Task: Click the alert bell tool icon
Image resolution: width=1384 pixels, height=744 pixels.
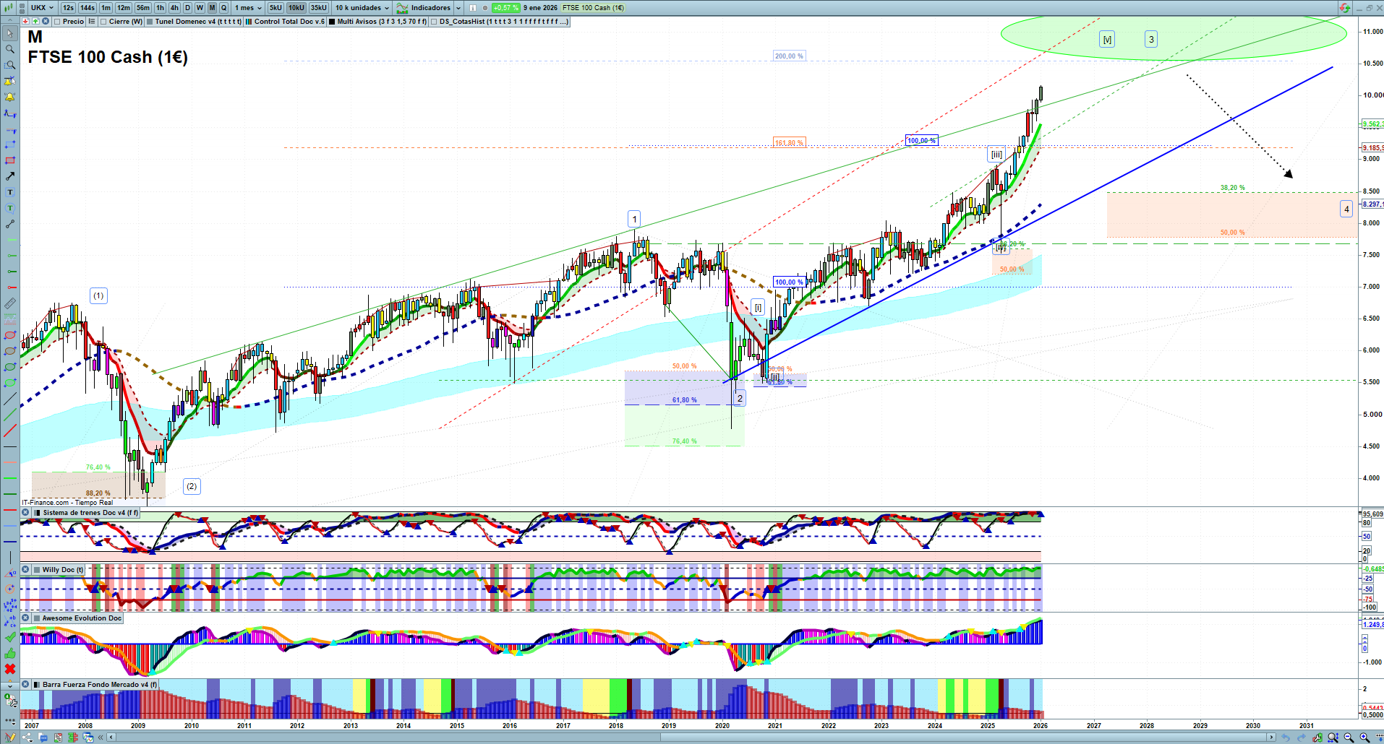Action: pos(10,97)
